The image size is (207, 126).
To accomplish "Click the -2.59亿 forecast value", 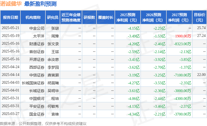I will coord(134,52).
